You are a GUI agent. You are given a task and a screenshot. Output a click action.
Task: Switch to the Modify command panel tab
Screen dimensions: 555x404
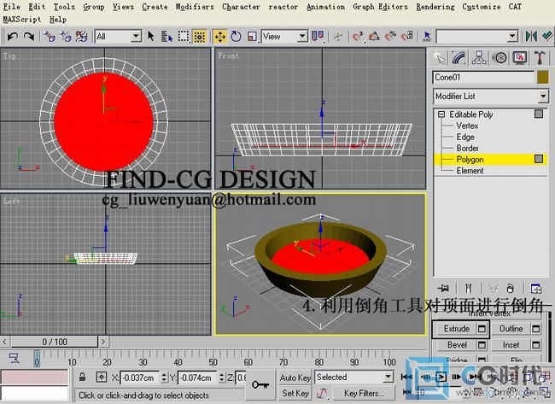coord(459,58)
